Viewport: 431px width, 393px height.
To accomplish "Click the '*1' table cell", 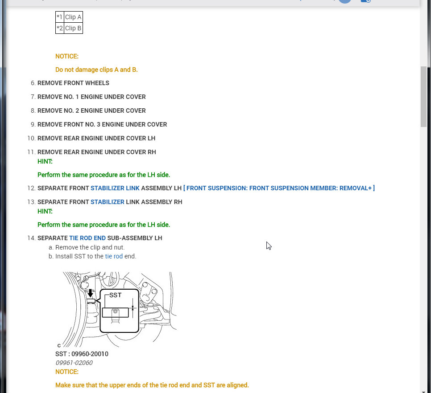I will [x=60, y=17].
